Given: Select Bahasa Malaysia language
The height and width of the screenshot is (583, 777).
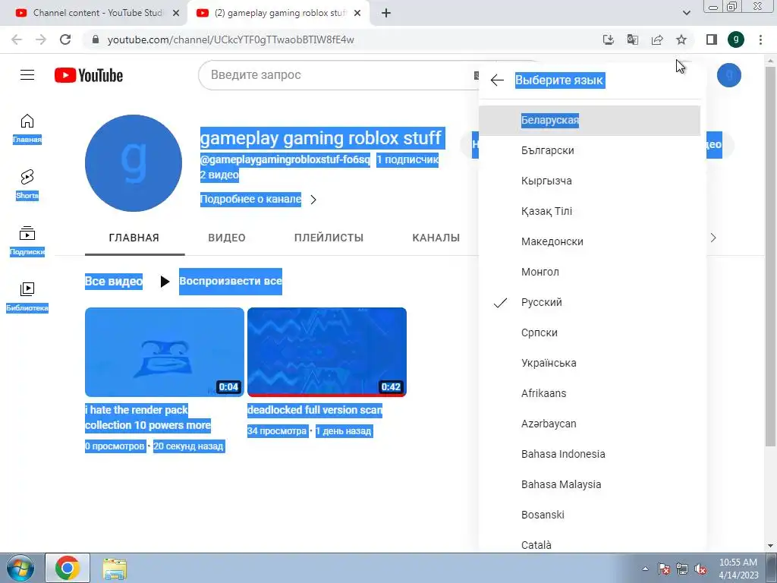Looking at the screenshot, I should pyautogui.click(x=589, y=484).
